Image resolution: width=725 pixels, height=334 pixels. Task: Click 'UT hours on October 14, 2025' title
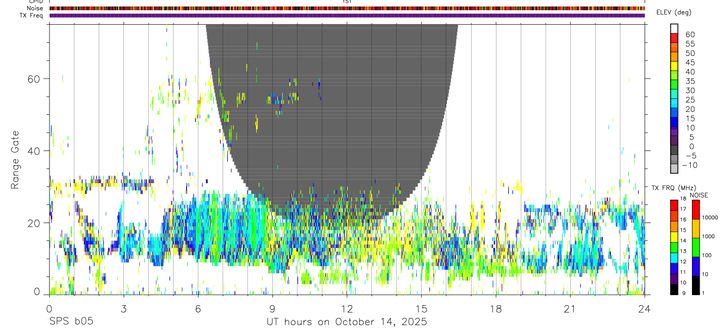(x=347, y=322)
